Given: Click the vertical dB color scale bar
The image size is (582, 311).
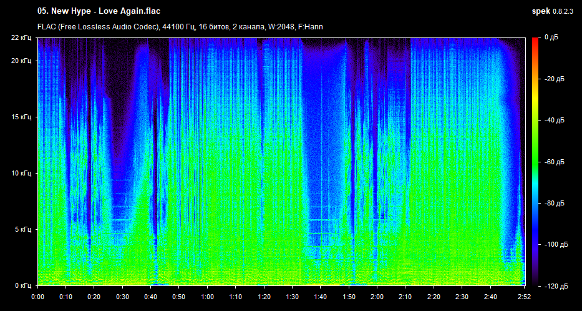Looking at the screenshot, I should tap(535, 162).
